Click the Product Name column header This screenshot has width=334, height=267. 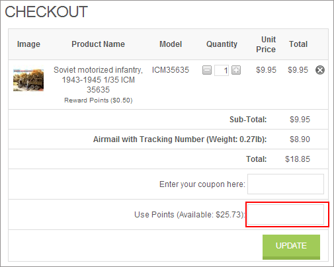point(99,44)
